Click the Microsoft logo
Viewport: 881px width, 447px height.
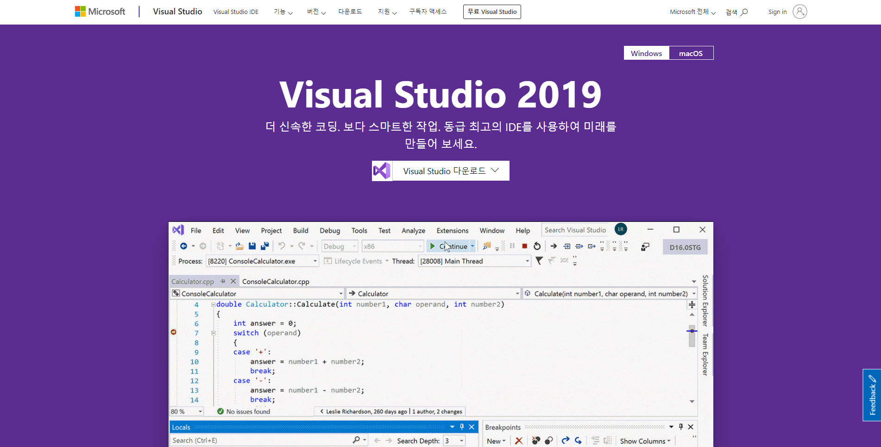[100, 12]
